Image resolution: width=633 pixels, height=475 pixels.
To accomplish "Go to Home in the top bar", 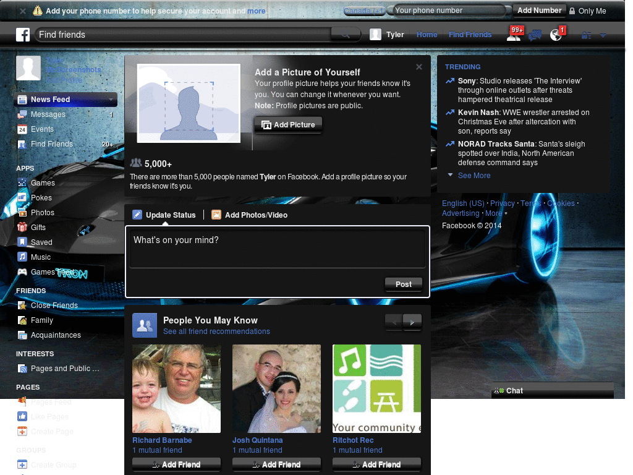I will [427, 35].
